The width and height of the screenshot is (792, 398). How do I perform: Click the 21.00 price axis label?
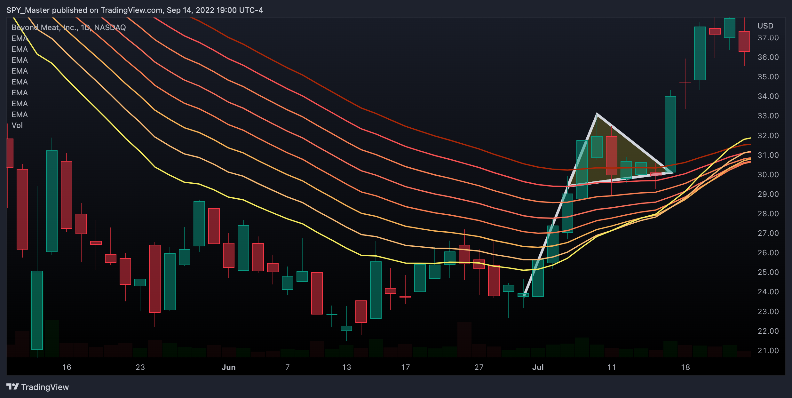768,351
